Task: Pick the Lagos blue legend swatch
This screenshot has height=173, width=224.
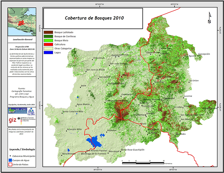Action: tap(48, 53)
